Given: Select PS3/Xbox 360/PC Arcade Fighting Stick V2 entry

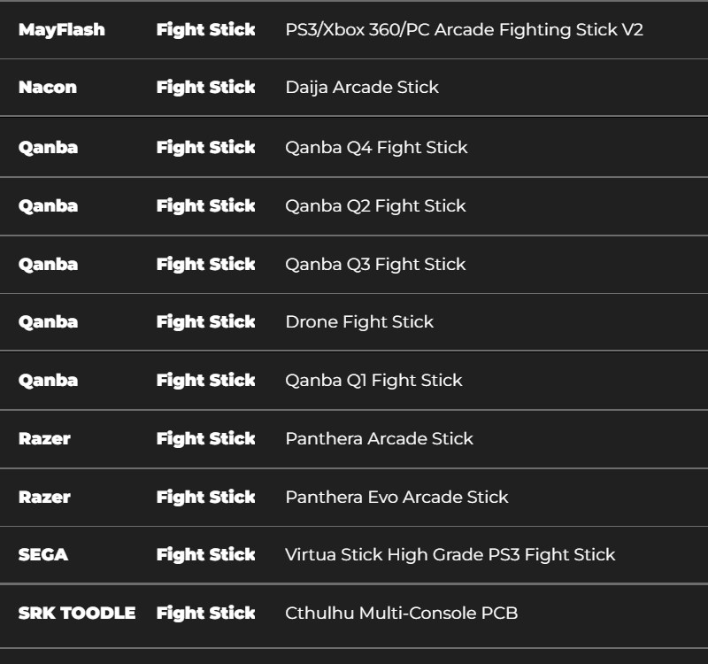Looking at the screenshot, I should point(464,30).
